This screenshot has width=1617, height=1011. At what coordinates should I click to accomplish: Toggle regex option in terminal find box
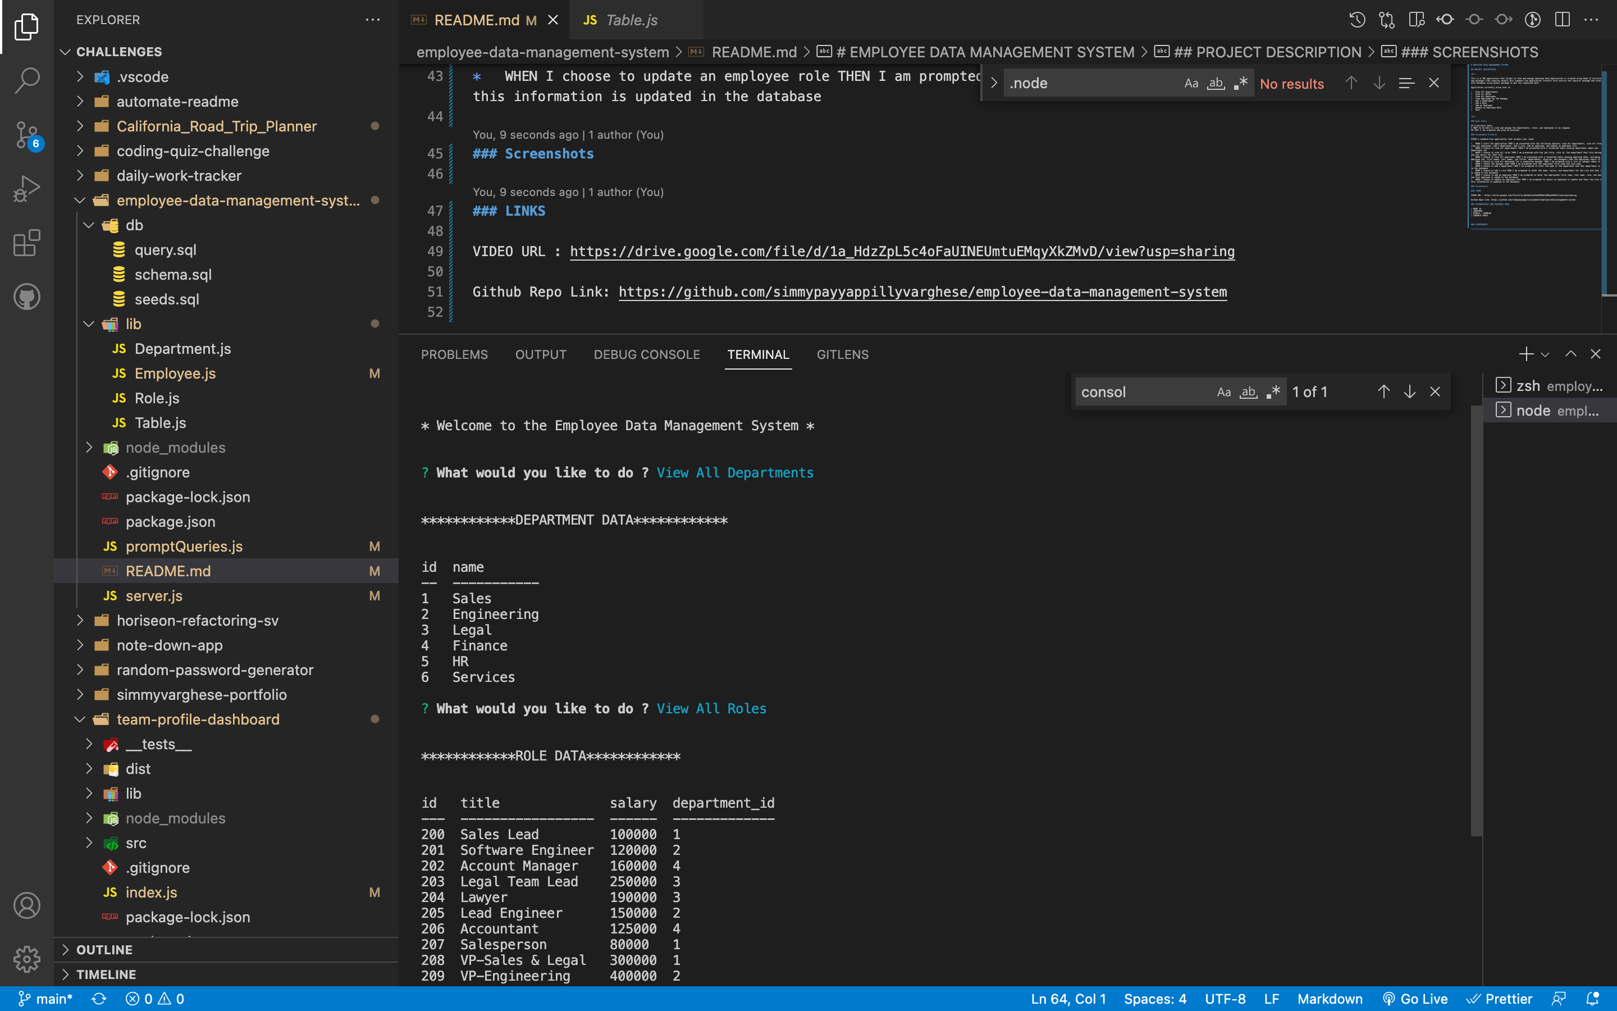pos(1273,392)
